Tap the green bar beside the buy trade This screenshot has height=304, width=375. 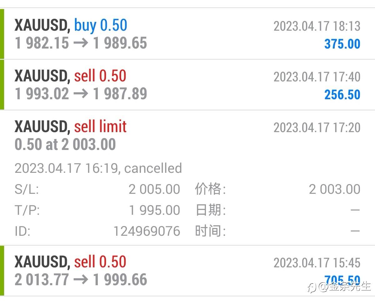click(x=2, y=34)
